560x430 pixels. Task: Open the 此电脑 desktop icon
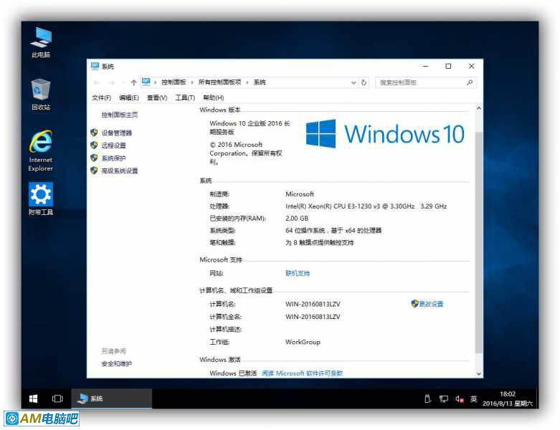click(41, 42)
